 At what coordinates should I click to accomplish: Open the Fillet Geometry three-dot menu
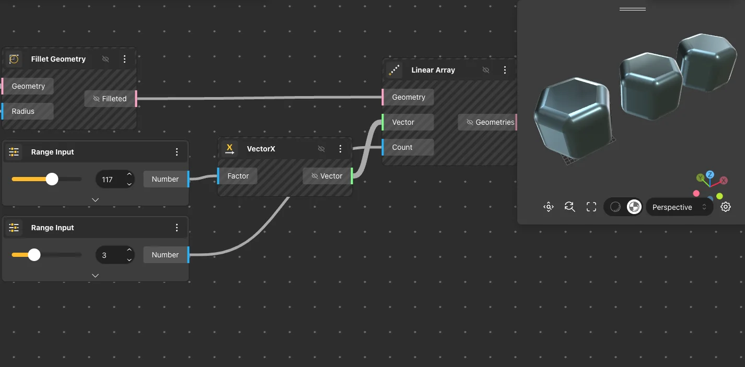click(124, 59)
